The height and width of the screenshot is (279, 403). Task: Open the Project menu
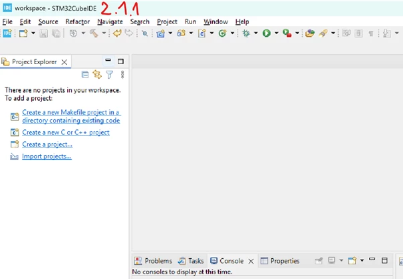tap(167, 22)
